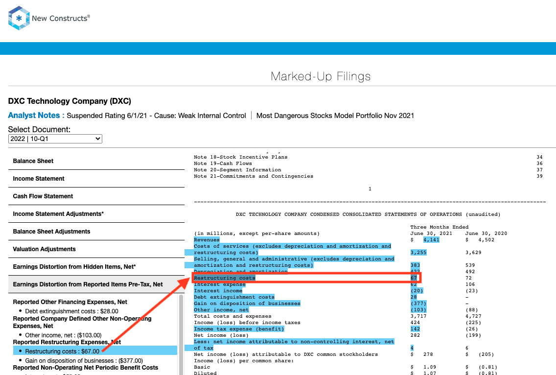
Task: Click Note 21-Commitments and Contingencies line
Action: [x=254, y=176]
